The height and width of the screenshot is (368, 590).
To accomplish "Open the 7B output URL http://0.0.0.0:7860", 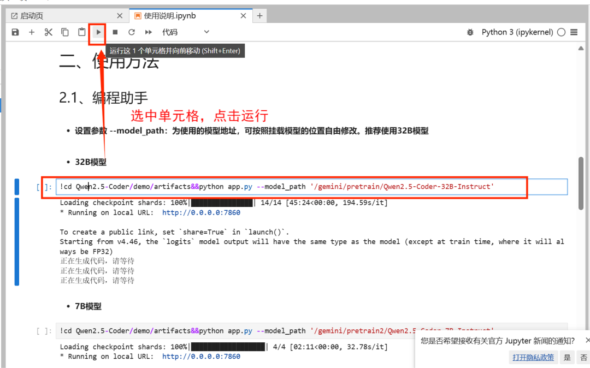I will (x=201, y=357).
